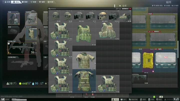Click the 返回 back button
180x101 pixels.
pos(168,2)
